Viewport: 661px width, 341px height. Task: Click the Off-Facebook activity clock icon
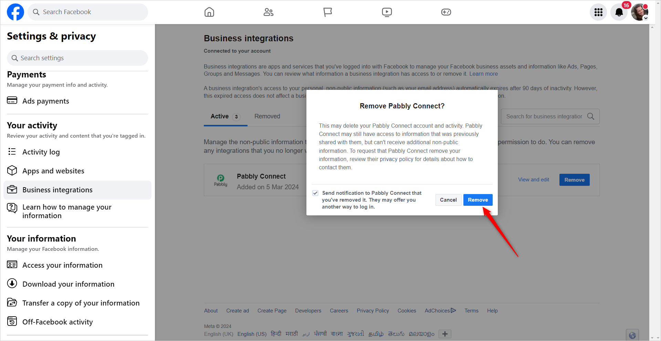pos(12,321)
